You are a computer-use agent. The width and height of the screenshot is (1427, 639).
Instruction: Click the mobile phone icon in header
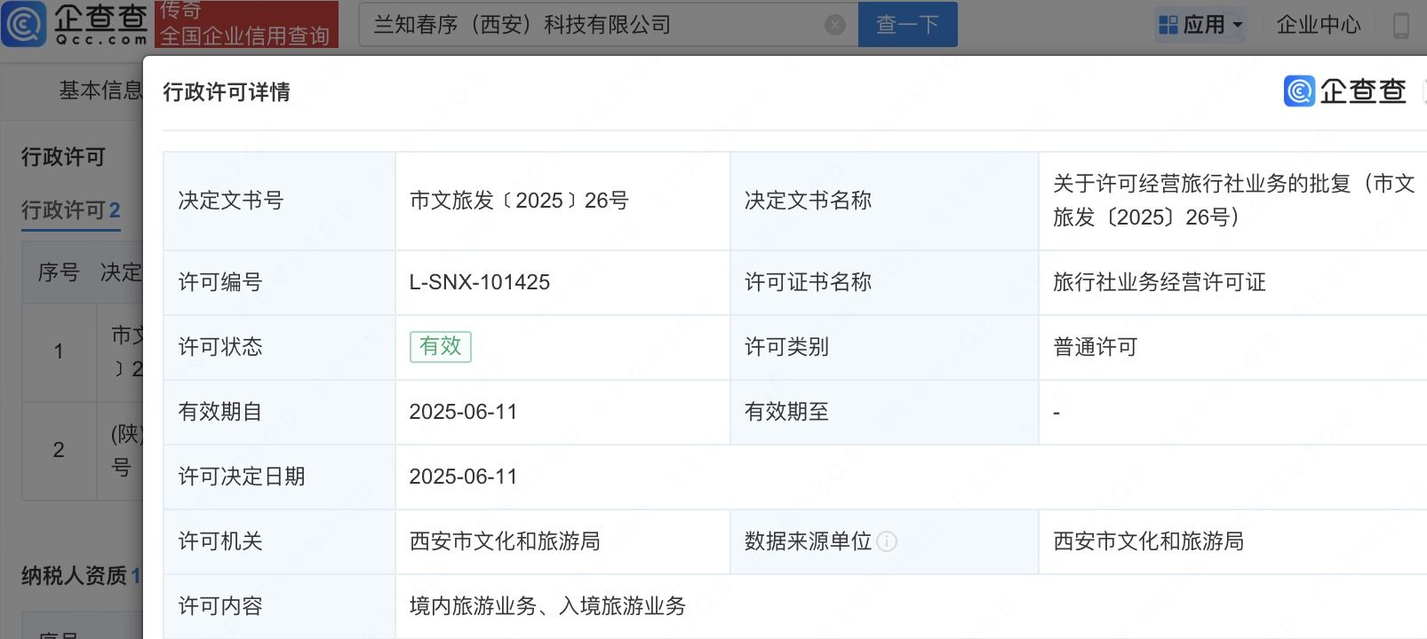tap(1400, 25)
